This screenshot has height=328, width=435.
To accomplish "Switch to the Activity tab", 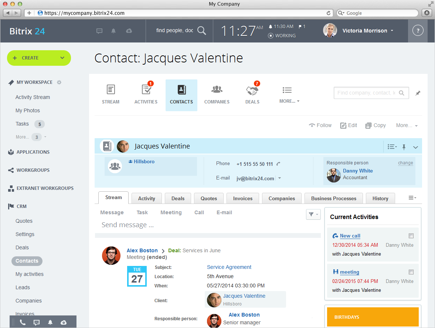I will [146, 198].
